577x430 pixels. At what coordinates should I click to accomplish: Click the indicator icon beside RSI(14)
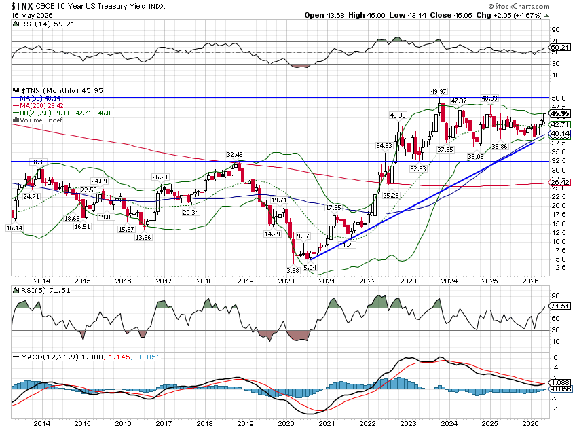[16, 24]
